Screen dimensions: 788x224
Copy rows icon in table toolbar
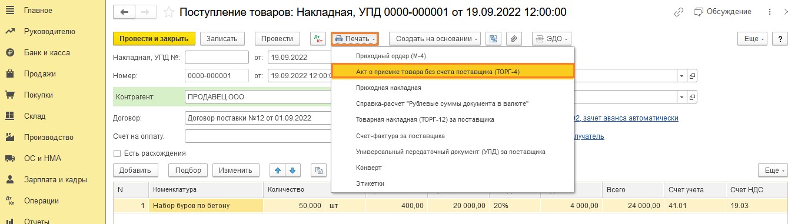point(318,170)
